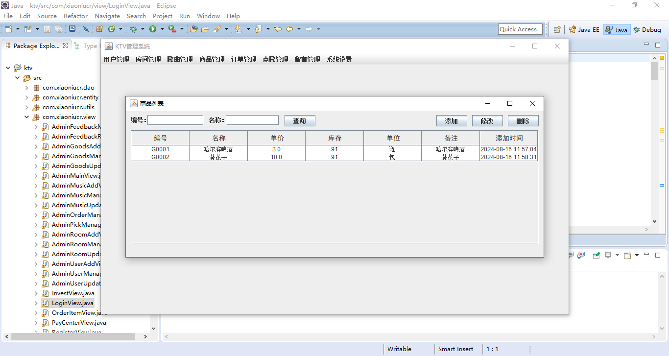669x356 pixels.
Task: Select the Package Explorer tab
Action: pyautogui.click(x=36, y=46)
